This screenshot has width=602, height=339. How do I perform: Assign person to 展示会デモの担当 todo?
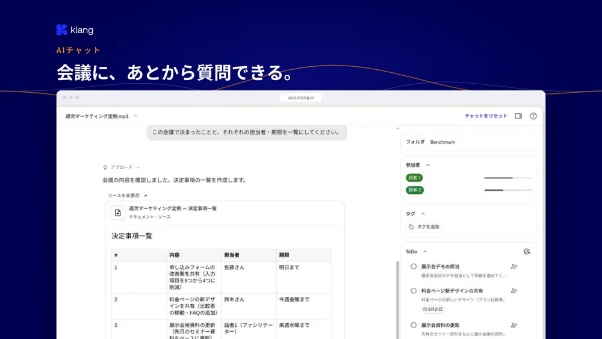click(x=514, y=266)
